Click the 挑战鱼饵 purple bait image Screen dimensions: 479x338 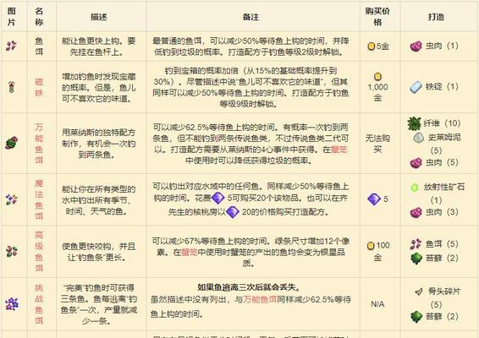pyautogui.click(x=12, y=304)
